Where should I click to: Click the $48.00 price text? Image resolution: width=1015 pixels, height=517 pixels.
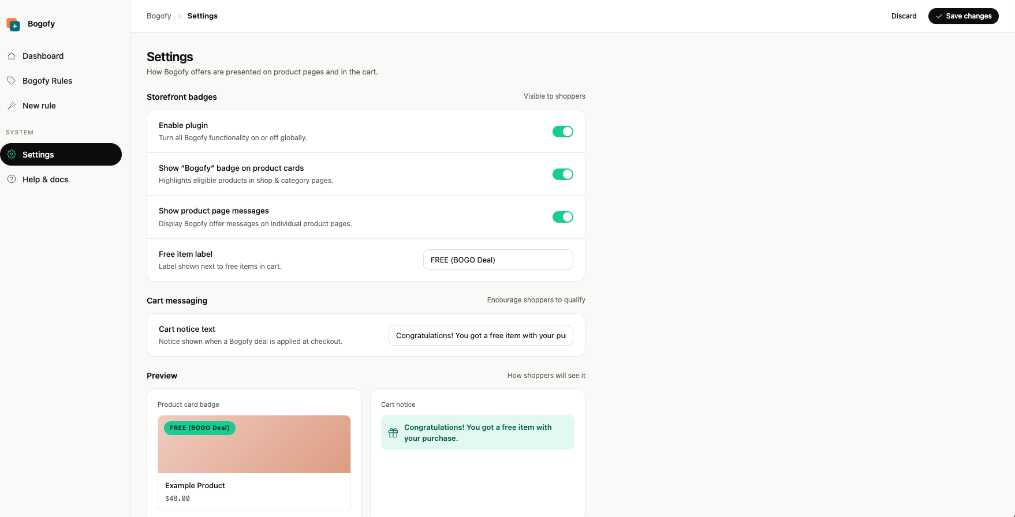click(177, 499)
